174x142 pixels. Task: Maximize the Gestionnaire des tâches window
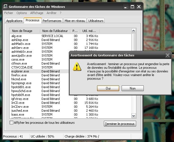tap(132, 7)
